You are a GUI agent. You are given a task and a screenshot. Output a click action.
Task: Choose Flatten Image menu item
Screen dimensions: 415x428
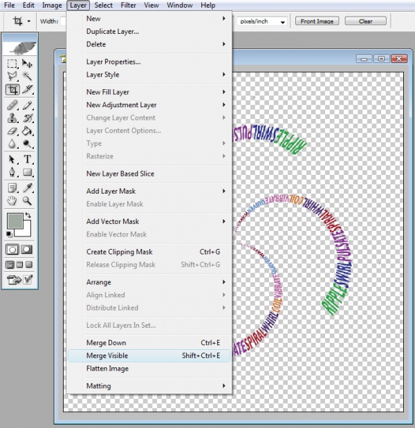click(149, 369)
